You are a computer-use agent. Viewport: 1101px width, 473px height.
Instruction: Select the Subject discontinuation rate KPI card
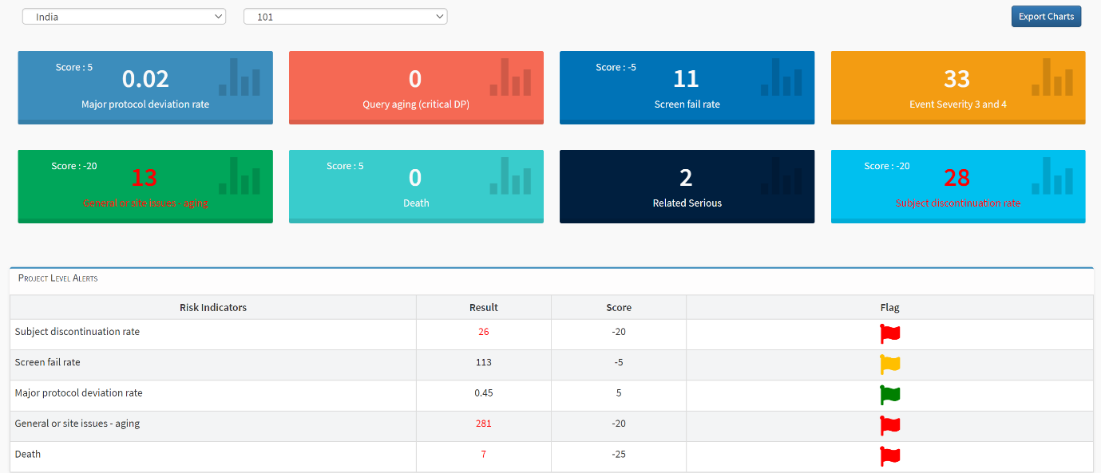click(957, 186)
